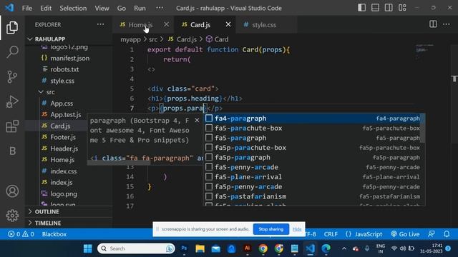This screenshot has height=257, width=458.
Task: Open the Edit menu
Action: (x=46, y=8)
